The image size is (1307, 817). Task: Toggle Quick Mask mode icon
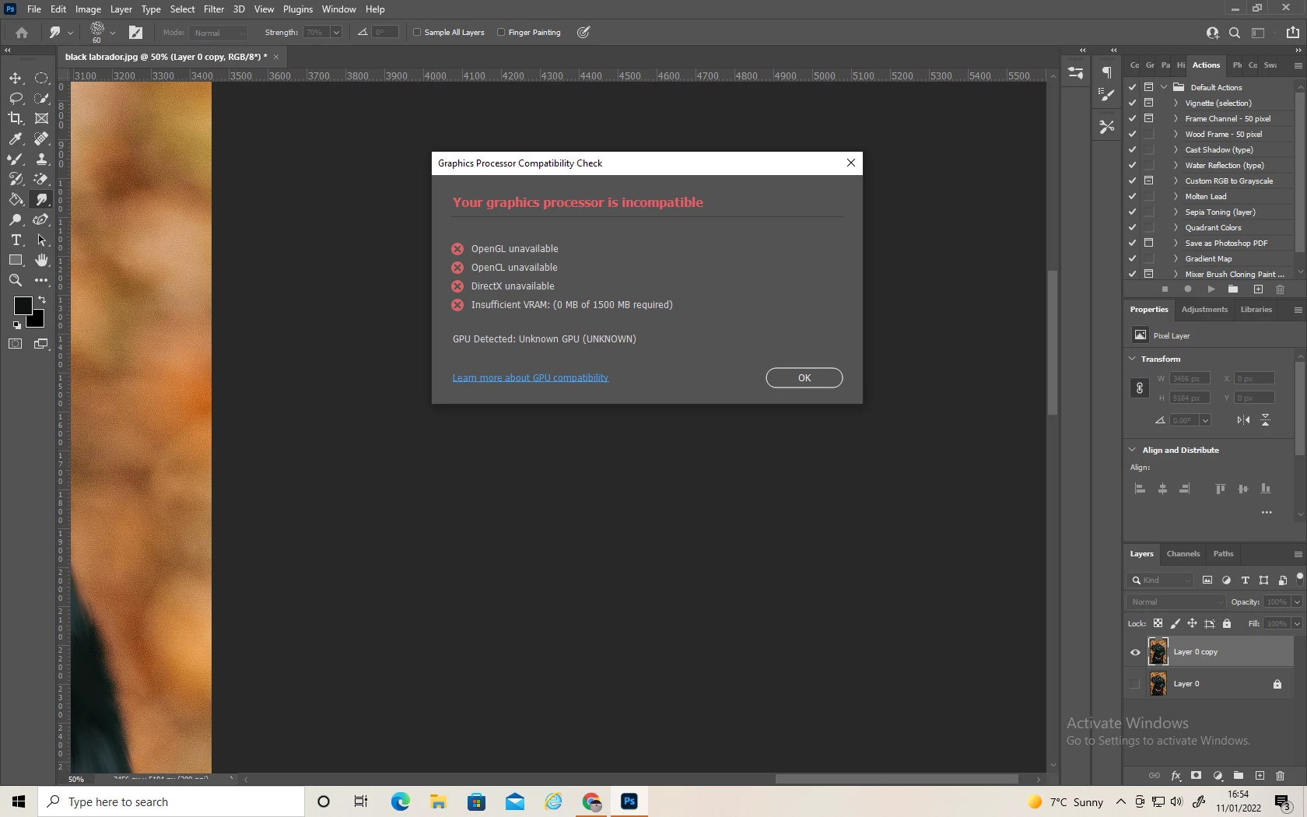click(x=16, y=344)
